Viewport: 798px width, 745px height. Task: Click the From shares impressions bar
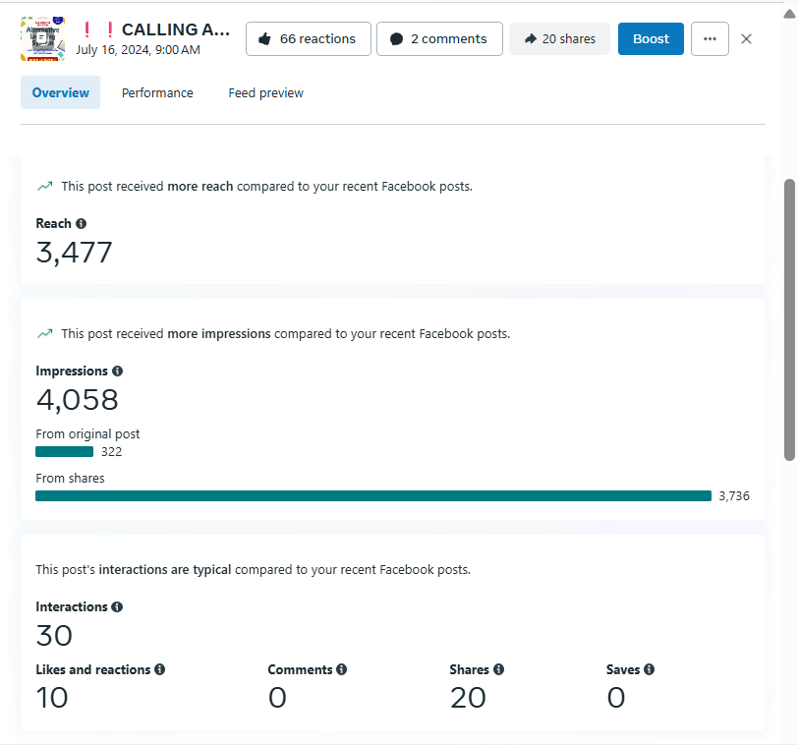tap(373, 496)
